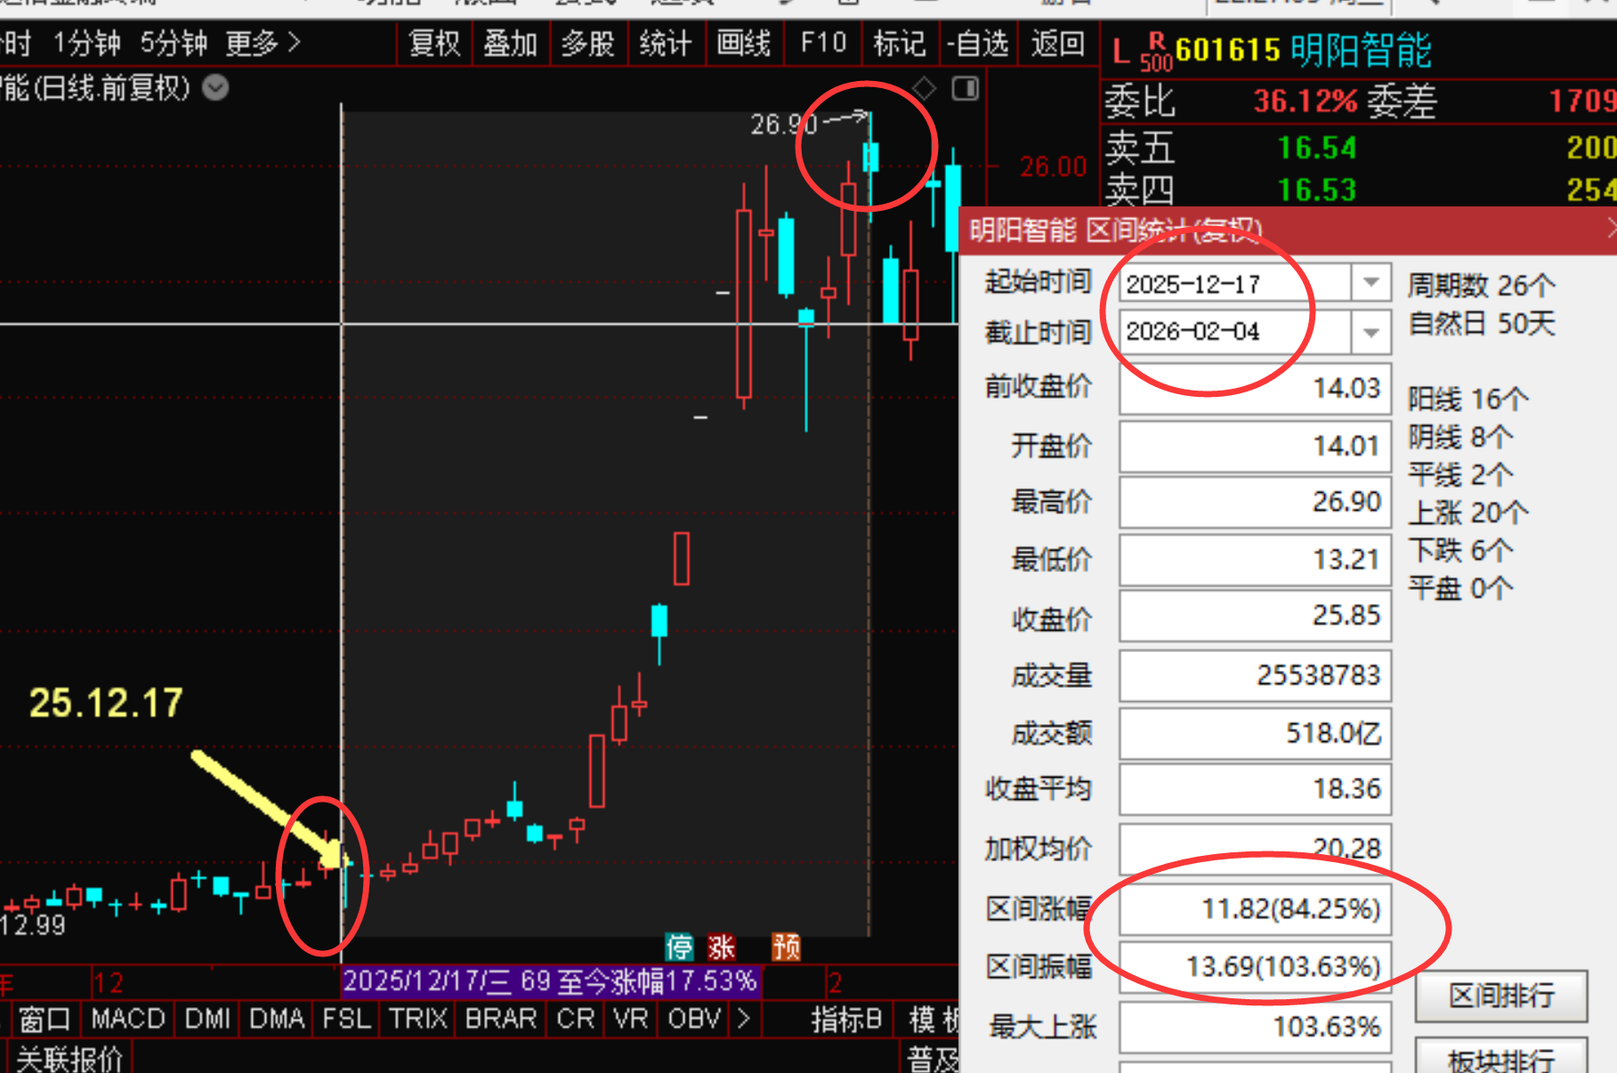The width and height of the screenshot is (1617, 1073).
Task: Select the MACD indicator tab
Action: 128,1018
